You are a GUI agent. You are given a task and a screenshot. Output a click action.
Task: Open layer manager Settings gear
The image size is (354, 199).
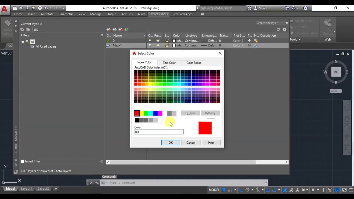pyautogui.click(x=284, y=30)
